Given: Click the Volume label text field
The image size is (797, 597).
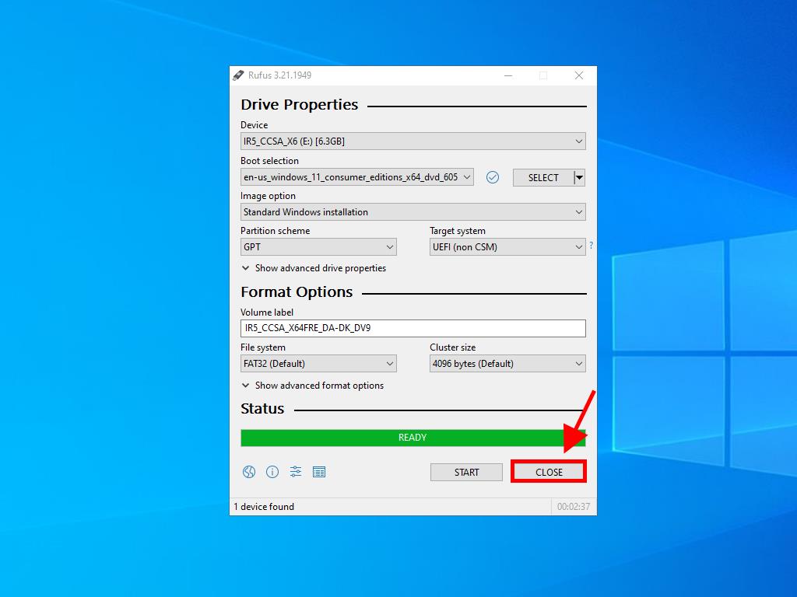Looking at the screenshot, I should coord(413,328).
